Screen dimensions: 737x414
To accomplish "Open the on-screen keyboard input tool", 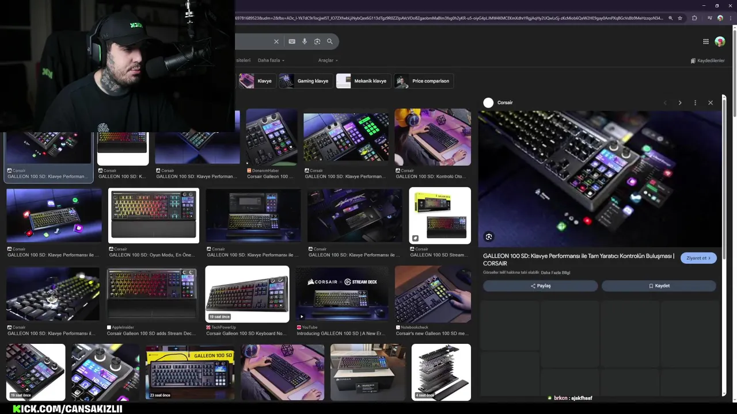I will (292, 41).
